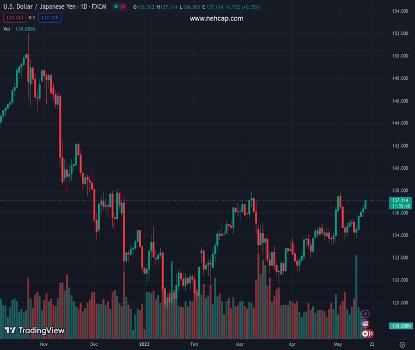Click the www.nehcap.com watermark text
415x350 pixels.
tap(216, 19)
